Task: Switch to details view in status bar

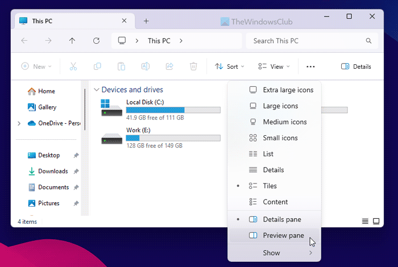Action: click(365, 222)
